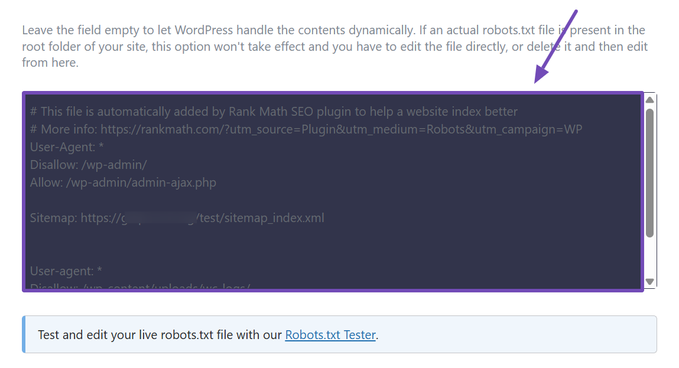Click the scrollbar down arrow
Image resolution: width=679 pixels, height=368 pixels.
click(x=650, y=282)
